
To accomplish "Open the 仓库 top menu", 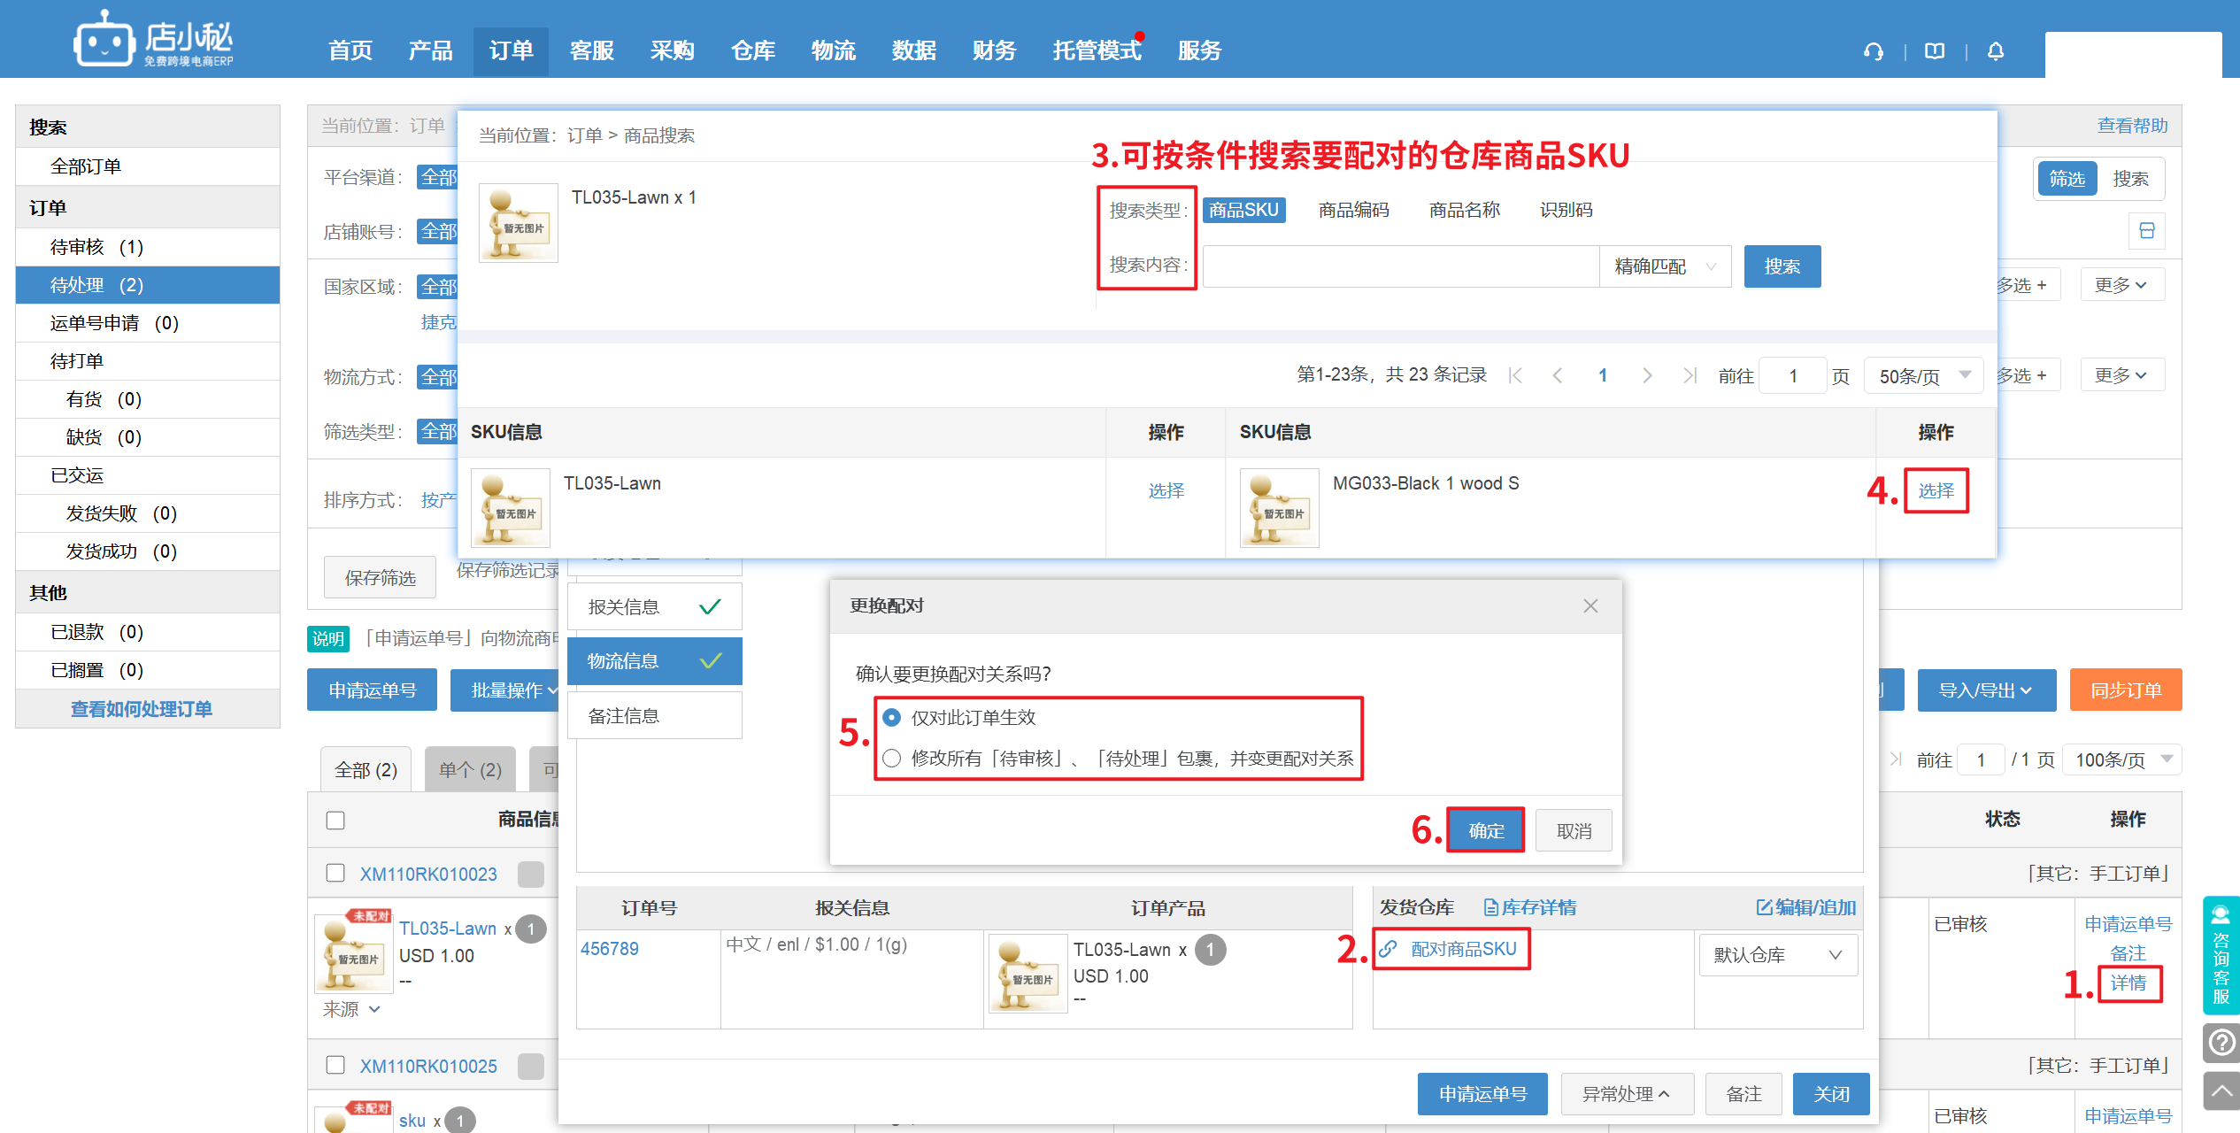I will [x=752, y=50].
